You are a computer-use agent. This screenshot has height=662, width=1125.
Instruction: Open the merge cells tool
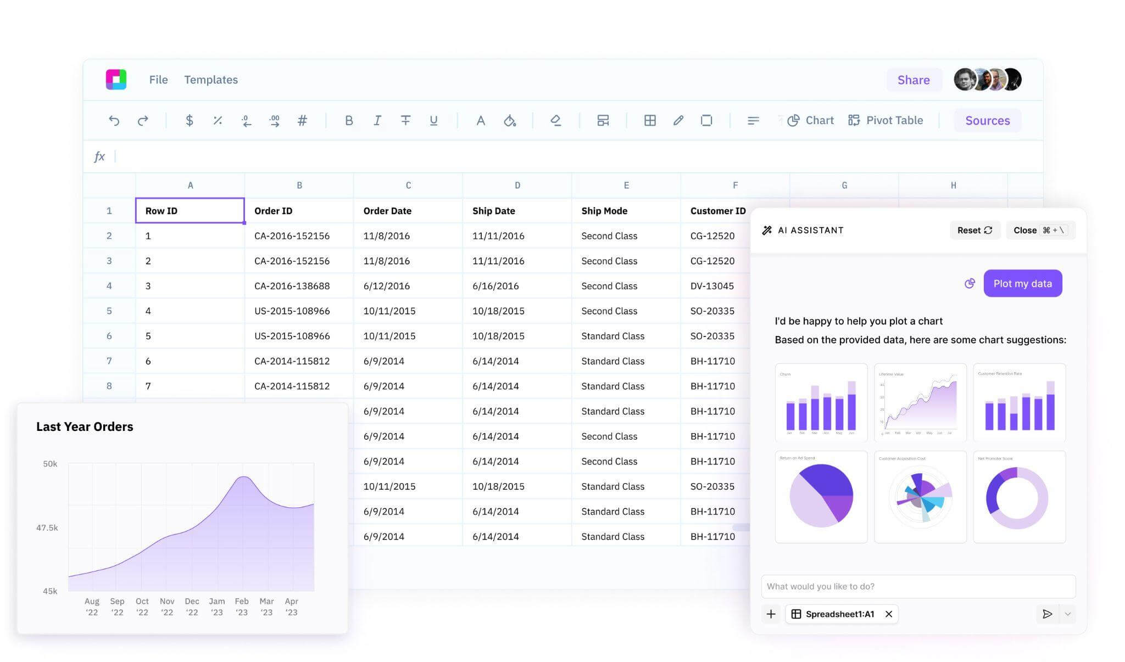pyautogui.click(x=603, y=120)
